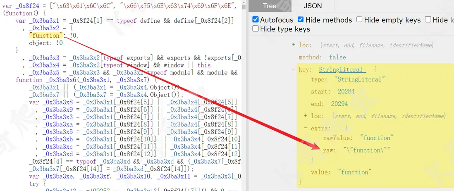Screen dimensions: 454x191
Task: Collapse the key StringLiteral node
Action: click(x=293, y=69)
